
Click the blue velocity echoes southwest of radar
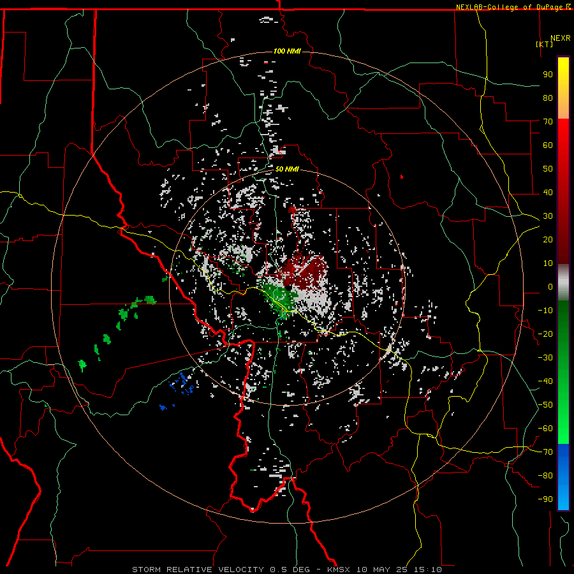pos(182,384)
